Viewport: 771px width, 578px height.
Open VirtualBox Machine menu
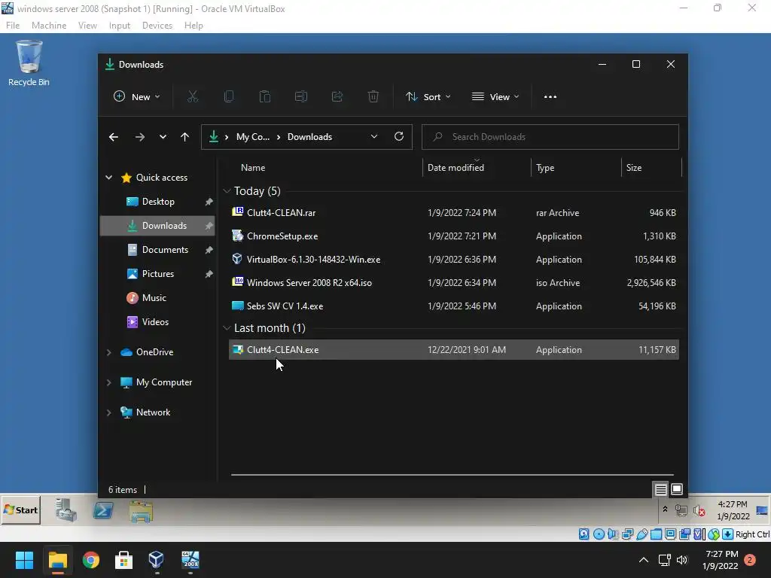tap(49, 26)
